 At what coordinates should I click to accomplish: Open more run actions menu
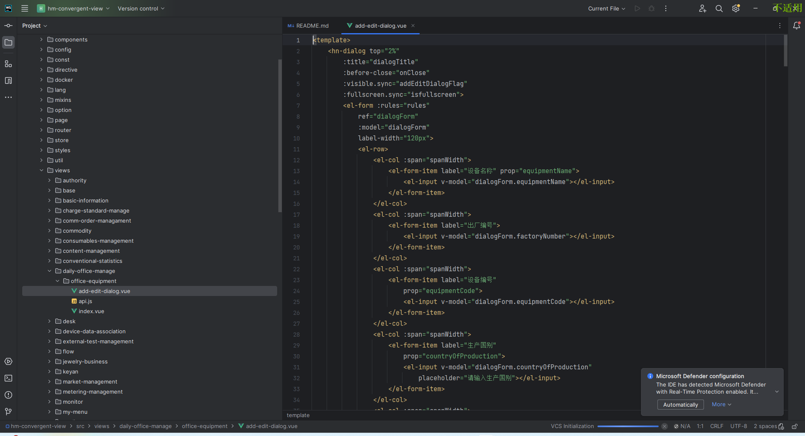(x=666, y=8)
